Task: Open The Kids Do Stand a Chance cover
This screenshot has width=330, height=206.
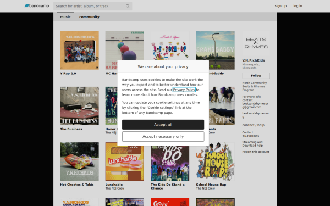Action: 170,163
